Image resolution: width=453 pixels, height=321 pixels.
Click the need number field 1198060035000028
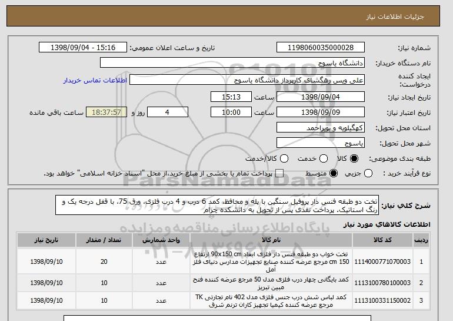tap(321, 48)
